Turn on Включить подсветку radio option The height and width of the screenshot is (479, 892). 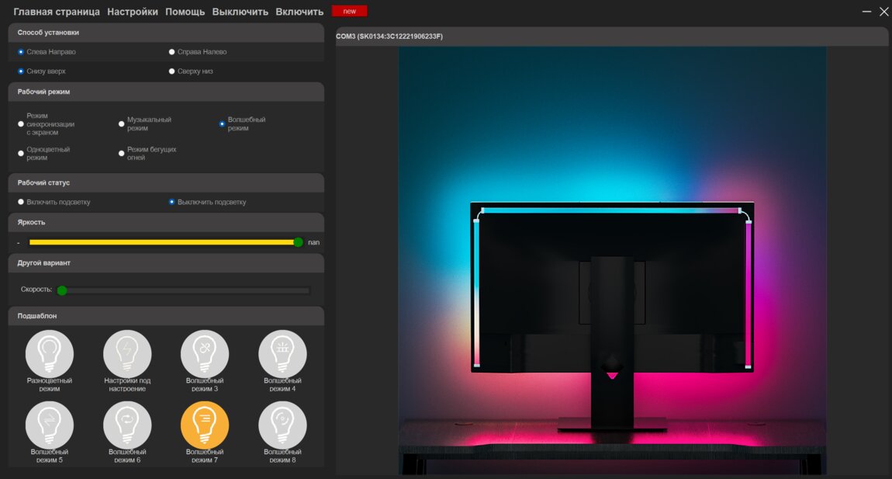point(21,202)
